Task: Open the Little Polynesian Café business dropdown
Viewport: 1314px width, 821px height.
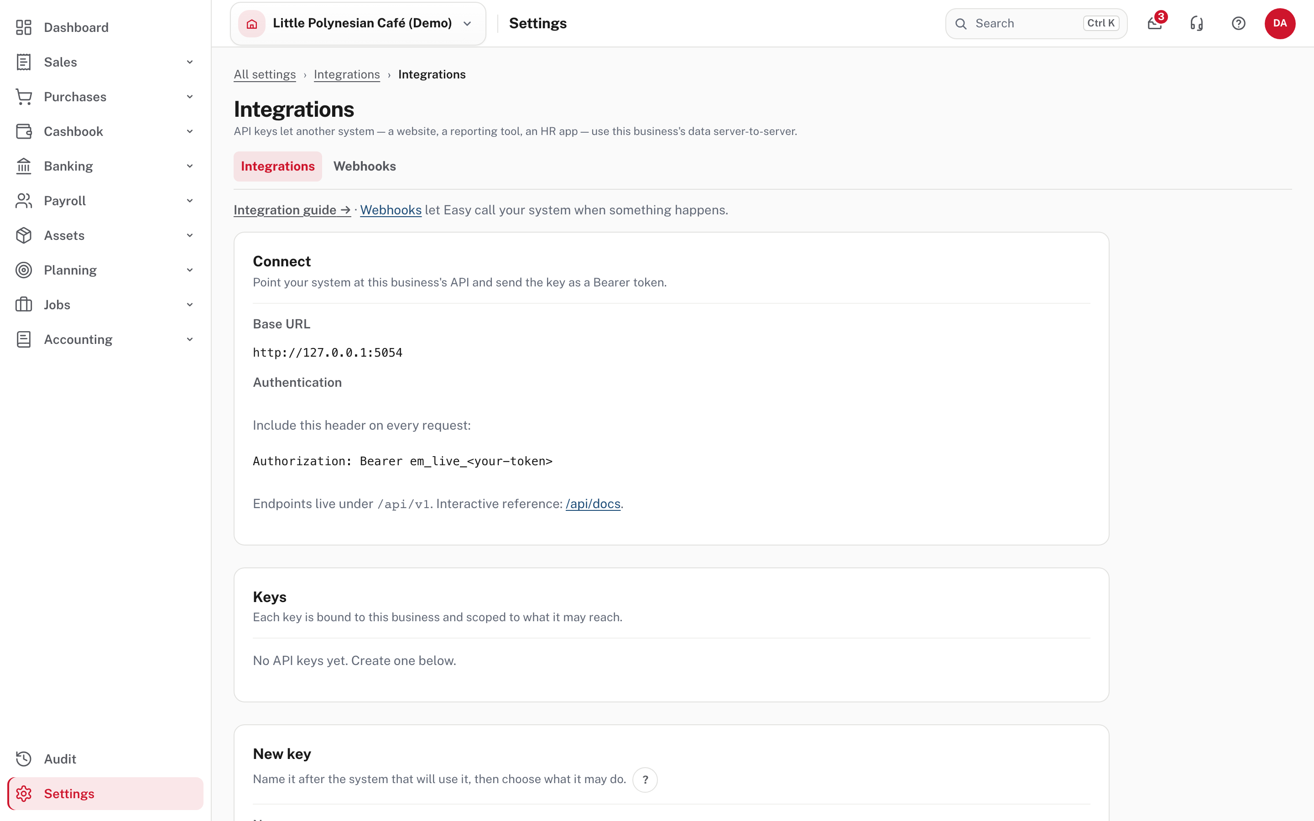Action: pyautogui.click(x=358, y=23)
